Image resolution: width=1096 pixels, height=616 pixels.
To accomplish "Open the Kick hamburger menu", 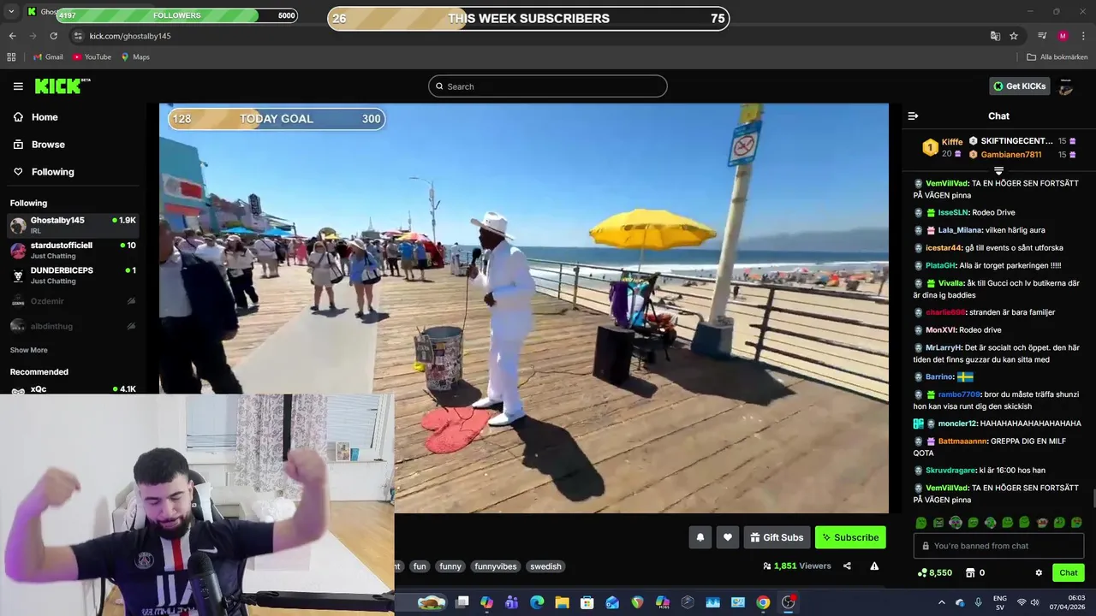I will click(18, 86).
